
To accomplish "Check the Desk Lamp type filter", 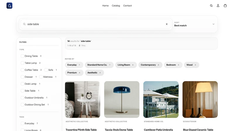I will pos(23,84).
